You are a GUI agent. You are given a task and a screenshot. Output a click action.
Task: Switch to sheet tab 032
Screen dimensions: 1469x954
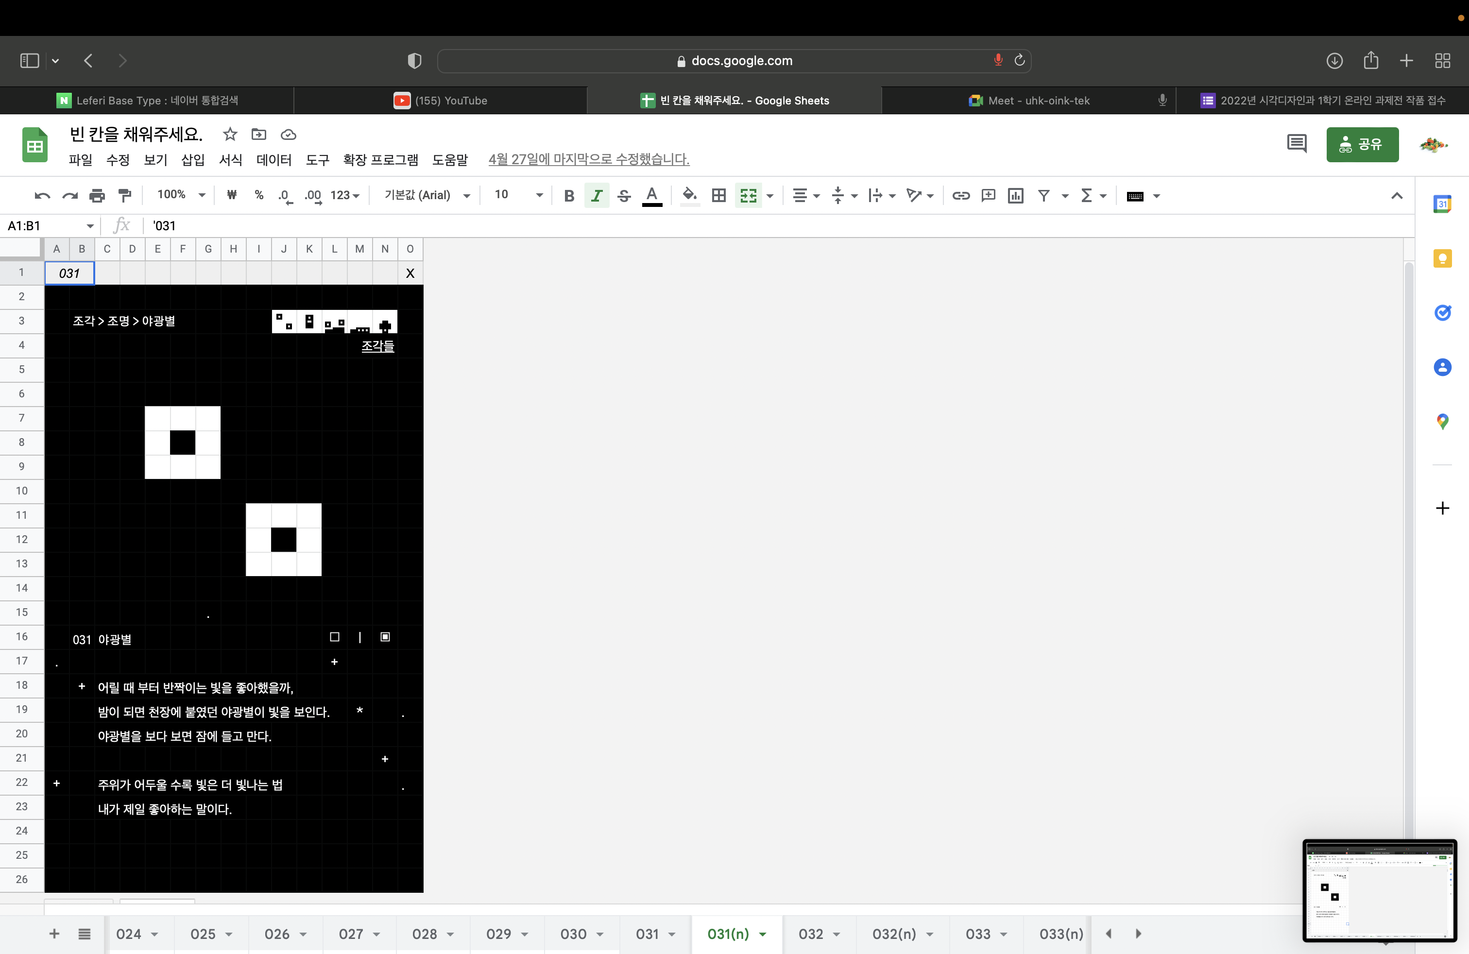(810, 934)
